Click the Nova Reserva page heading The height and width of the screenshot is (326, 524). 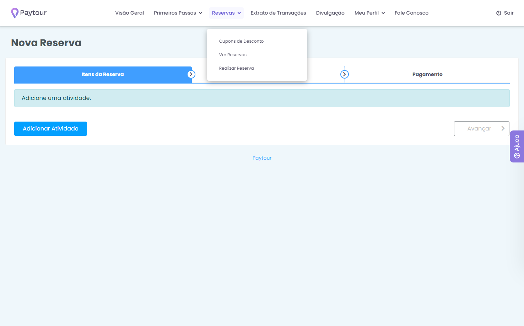coord(46,43)
